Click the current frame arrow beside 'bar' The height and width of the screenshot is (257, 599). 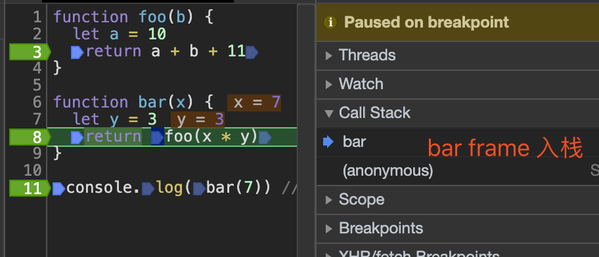point(328,142)
